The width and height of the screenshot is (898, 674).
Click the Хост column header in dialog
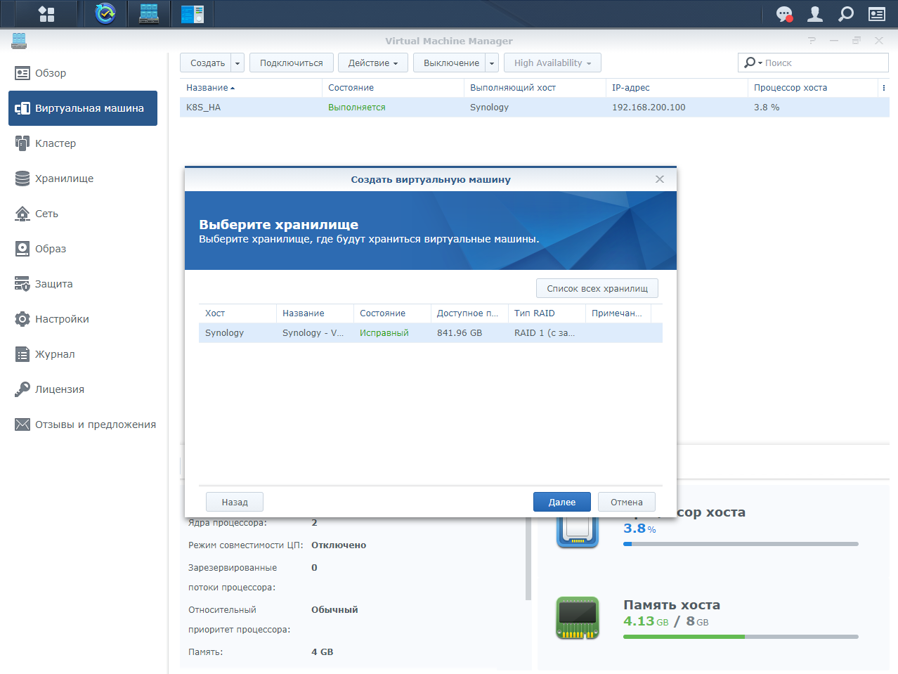click(x=237, y=313)
